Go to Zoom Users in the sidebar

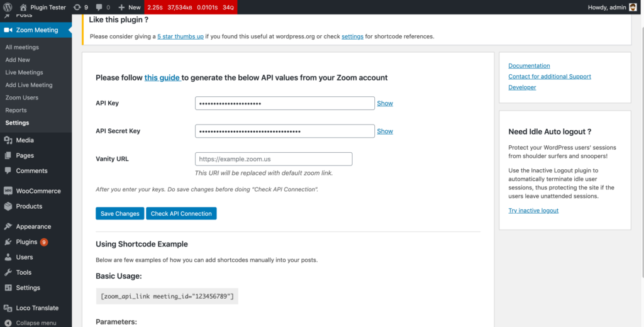tap(21, 97)
